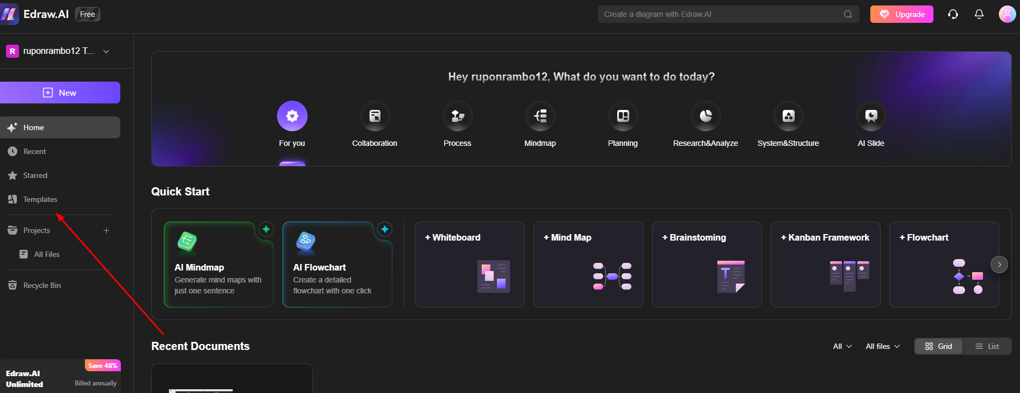Viewport: 1020px width, 393px height.
Task: Open the support headset icon
Action: [953, 14]
